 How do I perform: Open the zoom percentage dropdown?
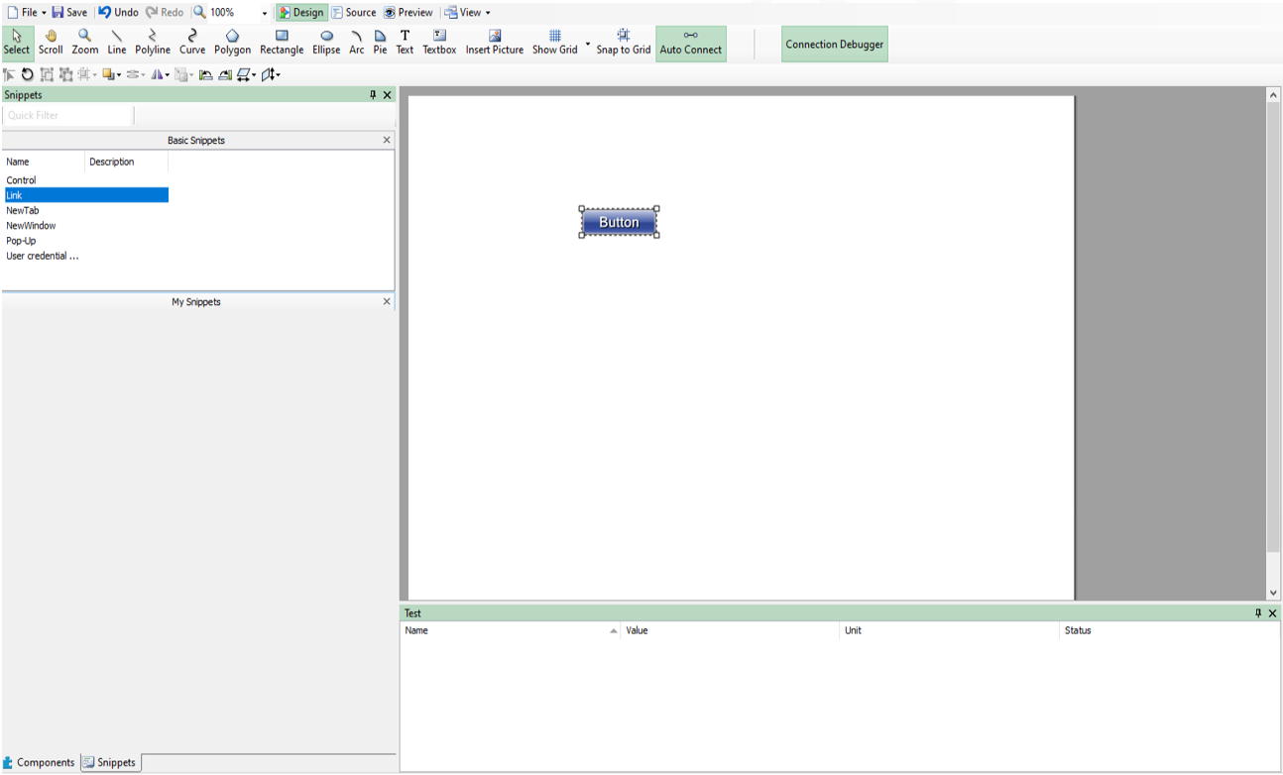[265, 13]
